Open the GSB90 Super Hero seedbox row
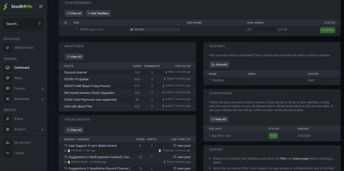Viewport: 344px width, 171px height. [200, 30]
